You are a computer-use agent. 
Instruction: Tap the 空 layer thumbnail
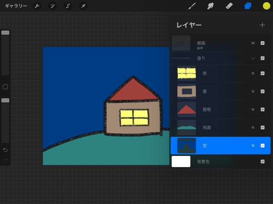point(186,145)
